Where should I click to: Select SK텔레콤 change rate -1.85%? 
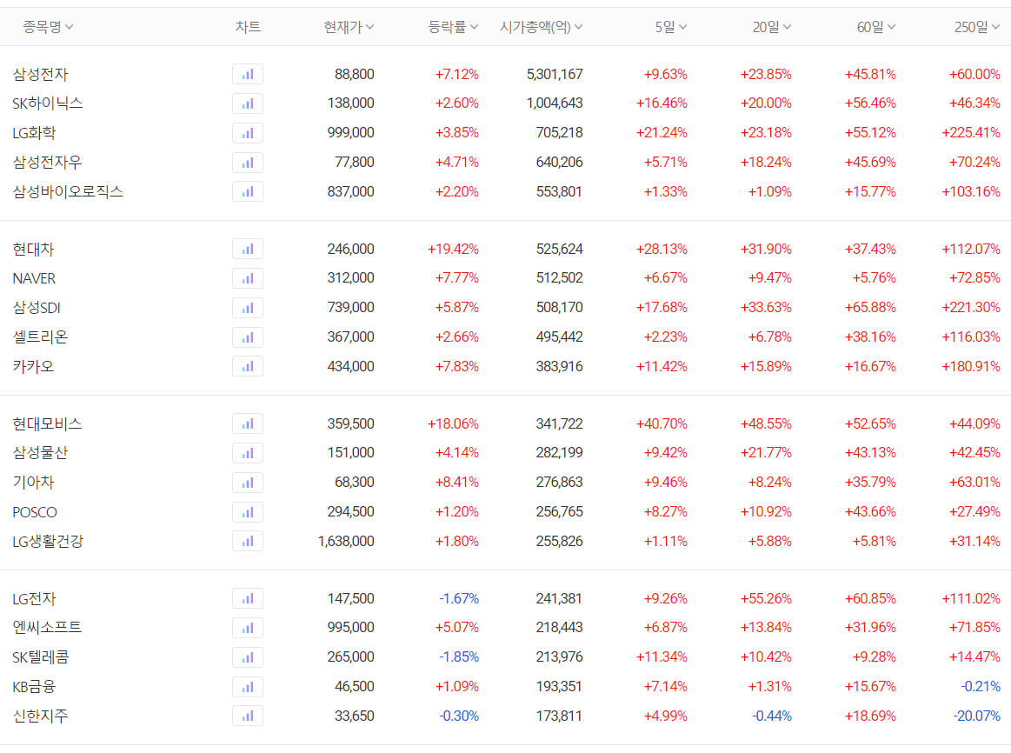pos(459,657)
